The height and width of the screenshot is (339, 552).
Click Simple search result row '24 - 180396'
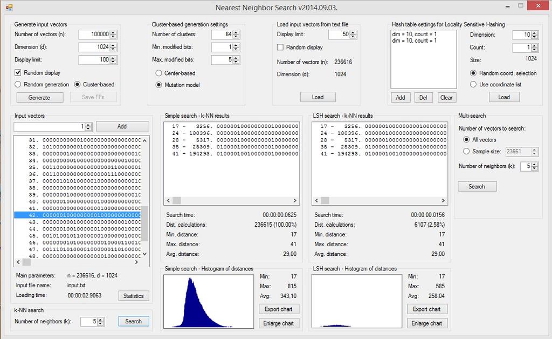(231, 133)
